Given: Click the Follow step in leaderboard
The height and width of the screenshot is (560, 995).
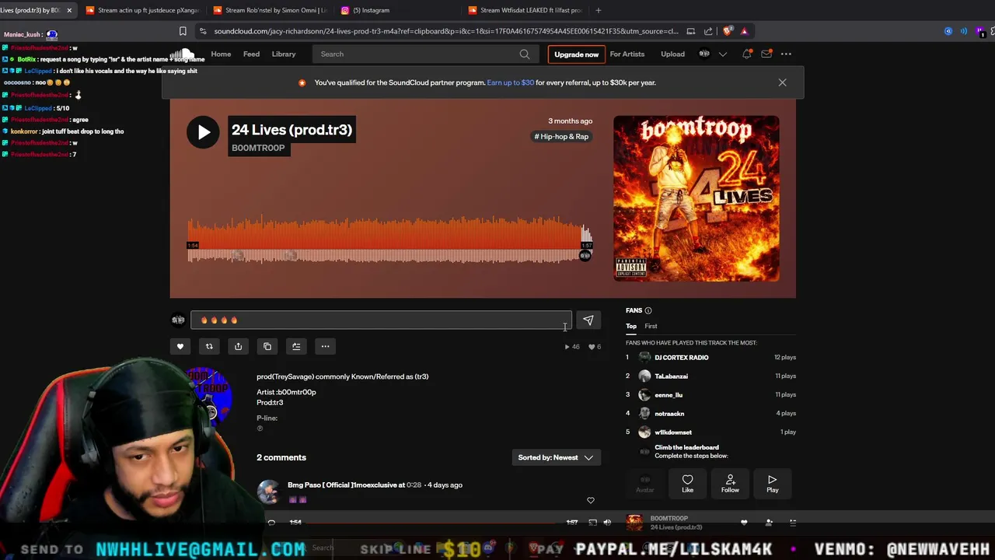Looking at the screenshot, I should point(730,484).
